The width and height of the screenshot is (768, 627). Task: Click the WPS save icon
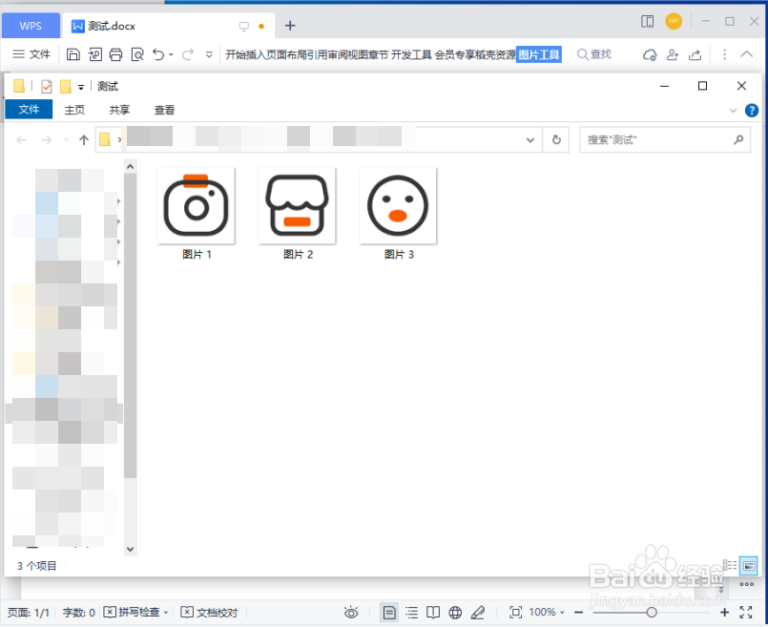point(73,54)
